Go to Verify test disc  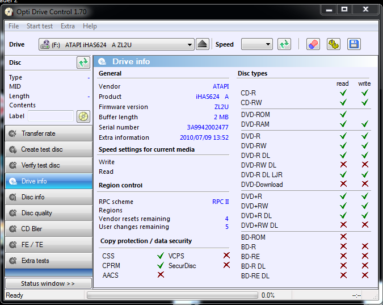(x=49, y=165)
